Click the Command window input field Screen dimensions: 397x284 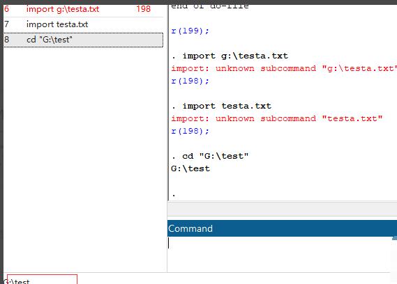[280, 254]
